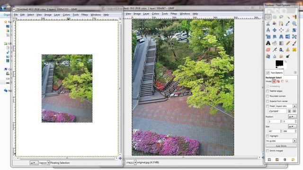Set selection mode to Add
This screenshot has width=303, height=170.
278,81
